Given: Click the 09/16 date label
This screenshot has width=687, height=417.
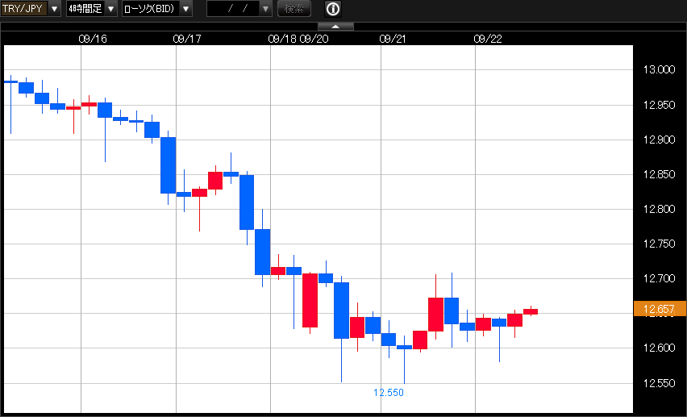Looking at the screenshot, I should coord(93,39).
